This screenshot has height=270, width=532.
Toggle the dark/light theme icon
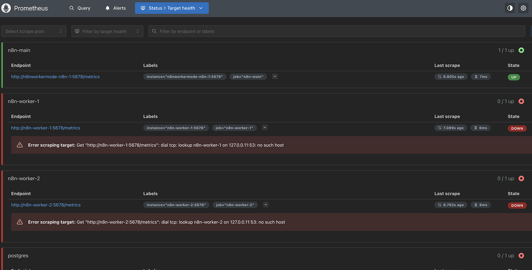pos(510,8)
